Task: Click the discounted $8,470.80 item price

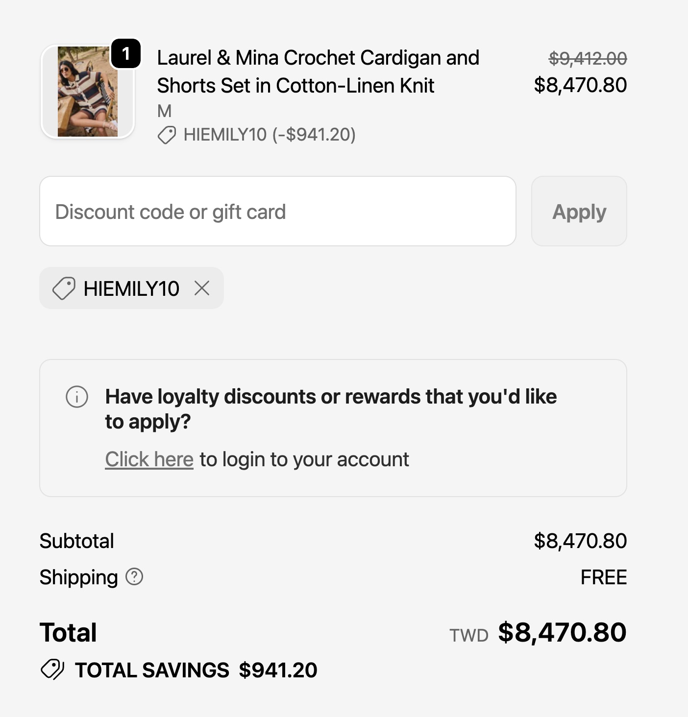Action: coord(580,85)
